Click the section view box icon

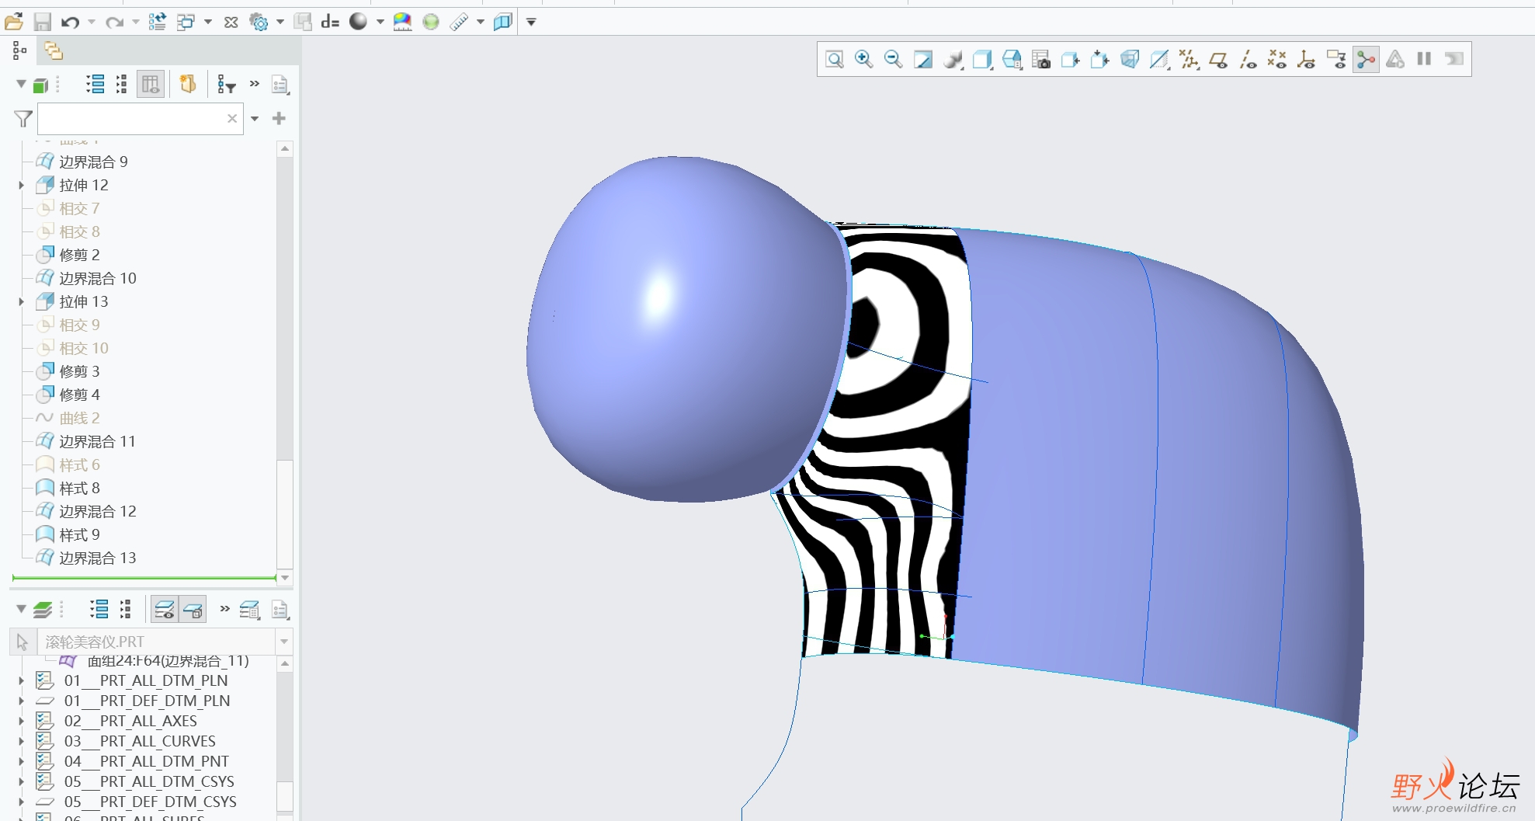(503, 22)
